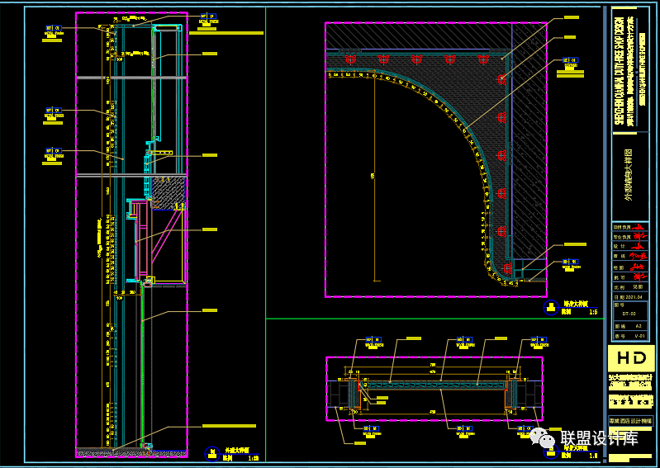This screenshot has width=660, height=468.
Task: Click the version V-01 field
Action: [x=638, y=337]
